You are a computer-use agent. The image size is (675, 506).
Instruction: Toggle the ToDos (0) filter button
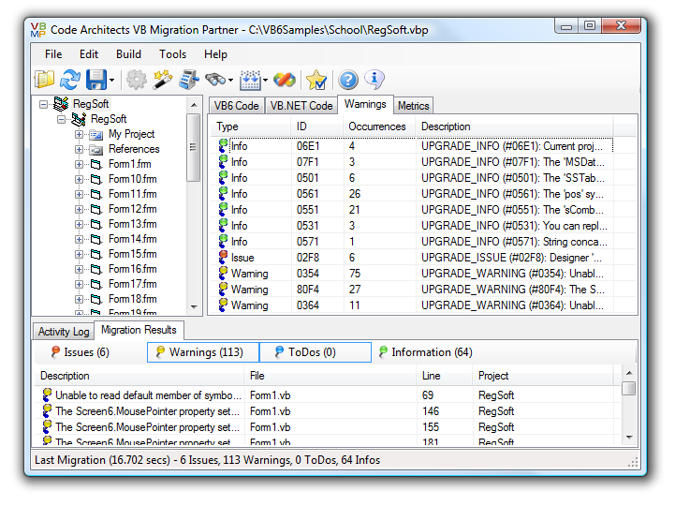315,352
